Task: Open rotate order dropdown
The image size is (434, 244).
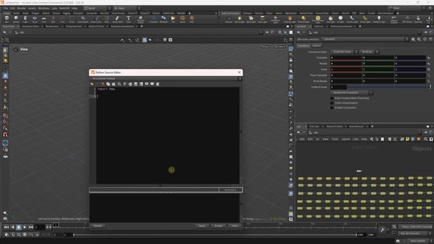Action: [x=369, y=52]
